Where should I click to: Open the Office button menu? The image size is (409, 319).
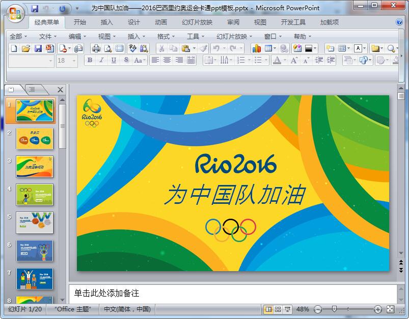15,13
